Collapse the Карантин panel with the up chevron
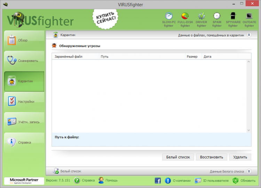Screen dimensions: 261x188 click(x=249, y=35)
